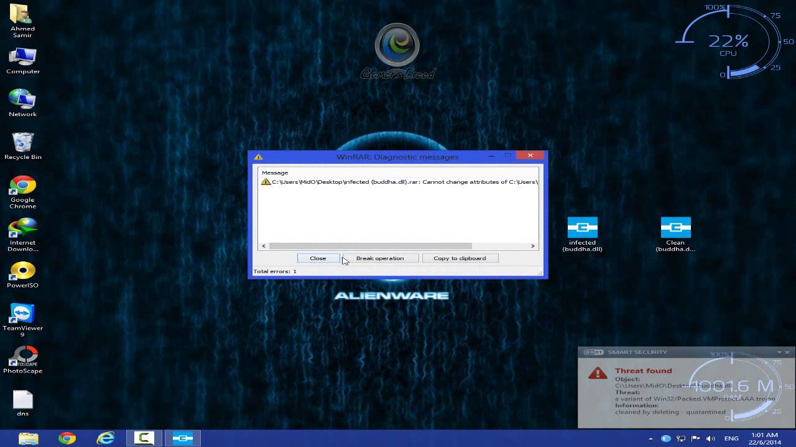Click the scroll left arrow in message list
The image size is (796, 447).
(264, 246)
